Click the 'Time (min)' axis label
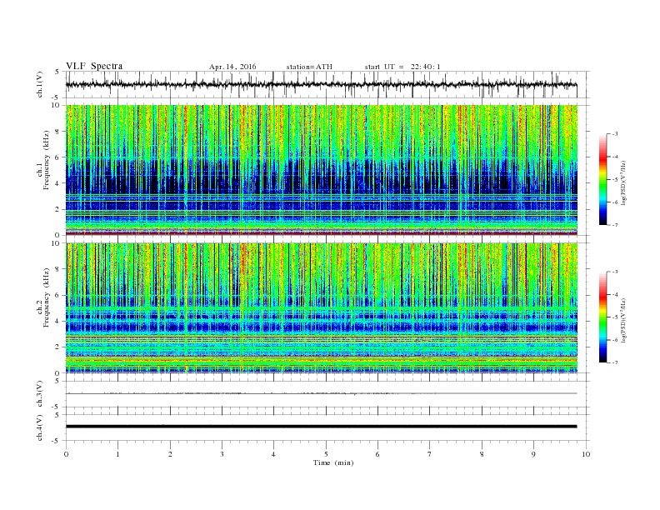Image resolution: width=660 pixels, height=510 pixels. coord(333,462)
